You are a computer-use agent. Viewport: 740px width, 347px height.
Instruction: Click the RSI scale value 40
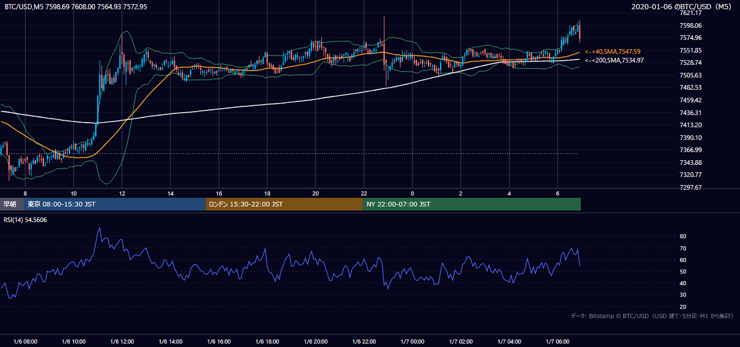click(x=683, y=283)
